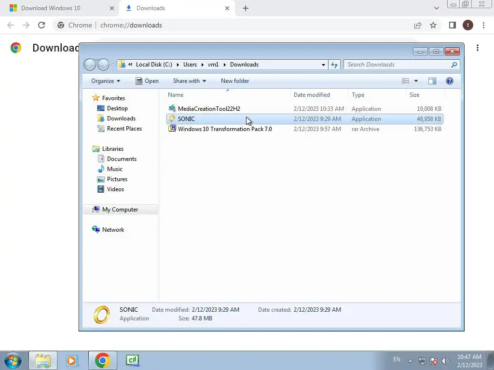Expand address bar previous locations dropdown
The height and width of the screenshot is (370, 494).
(x=323, y=65)
